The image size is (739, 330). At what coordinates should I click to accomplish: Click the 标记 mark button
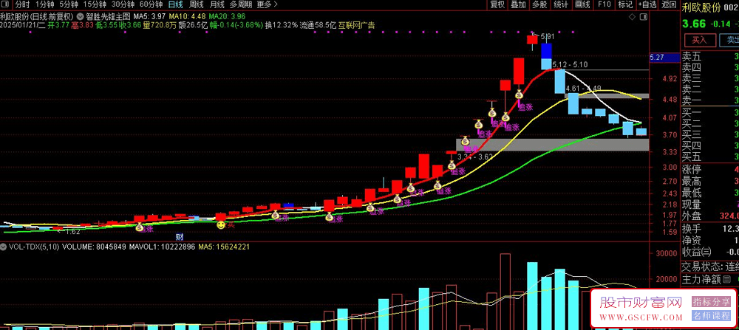(625, 4)
